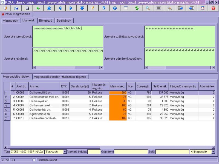This screenshot has height=164, width=219.
Task: Go to next record with right arrow
Action: [71, 8]
